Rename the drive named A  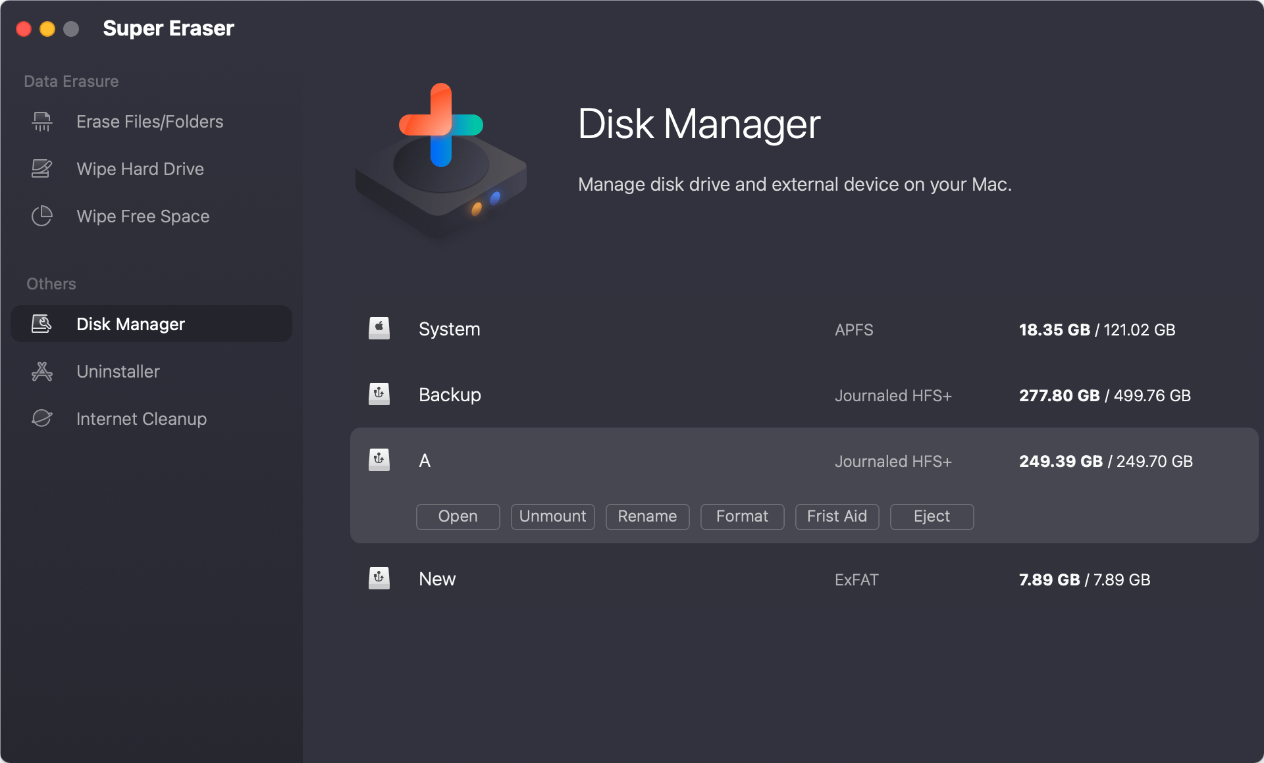(x=647, y=516)
